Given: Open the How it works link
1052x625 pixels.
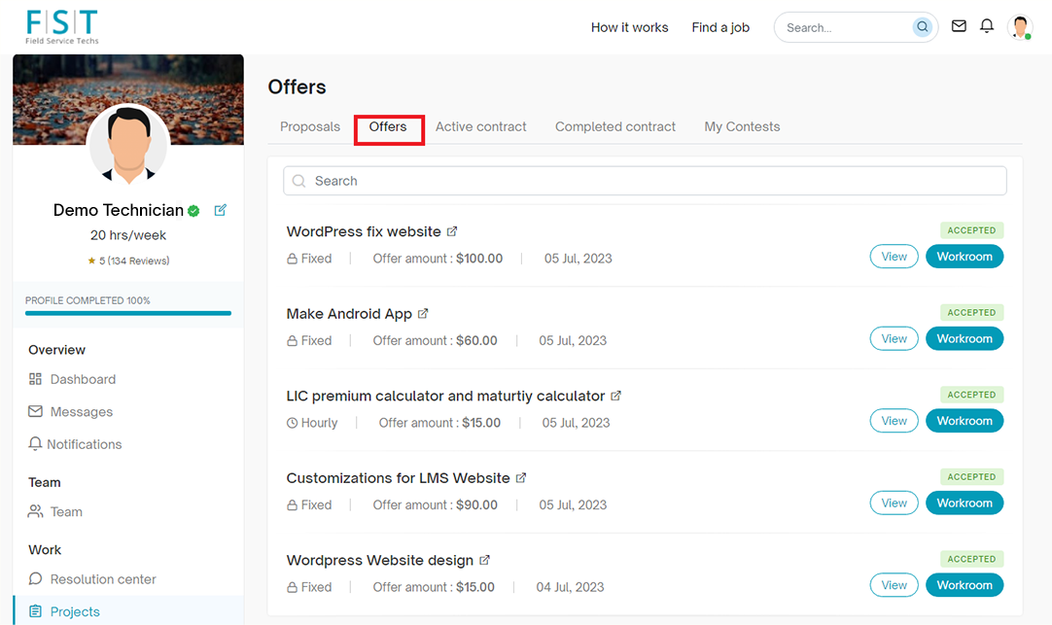Looking at the screenshot, I should 629,27.
